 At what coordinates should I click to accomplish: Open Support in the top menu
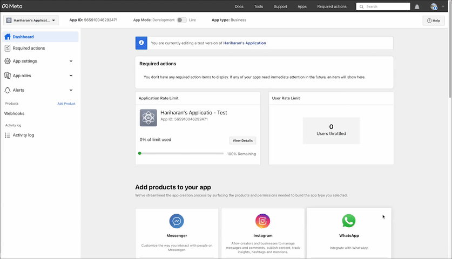tap(280, 6)
